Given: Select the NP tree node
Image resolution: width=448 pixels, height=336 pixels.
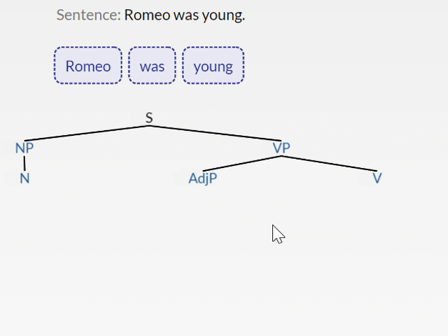Looking at the screenshot, I should tap(24, 148).
